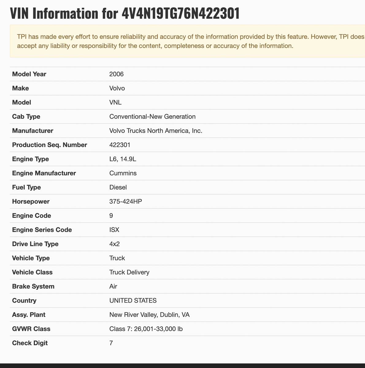Select the Fuel Type value Diesel
Viewport: 365px width, 368px height.
click(118, 187)
